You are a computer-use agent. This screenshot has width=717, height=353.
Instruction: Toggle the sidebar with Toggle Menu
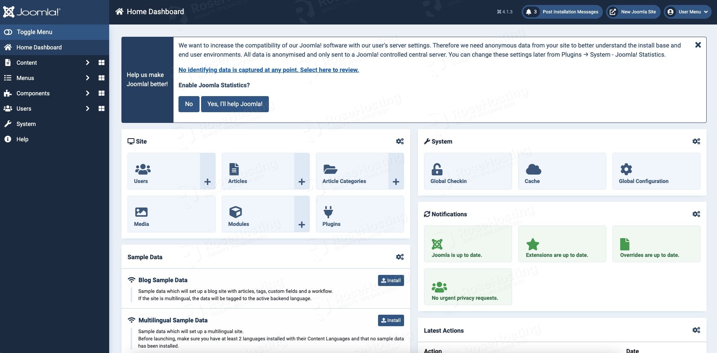(34, 32)
